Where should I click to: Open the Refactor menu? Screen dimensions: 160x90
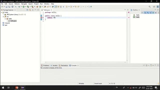click(x=17, y=4)
